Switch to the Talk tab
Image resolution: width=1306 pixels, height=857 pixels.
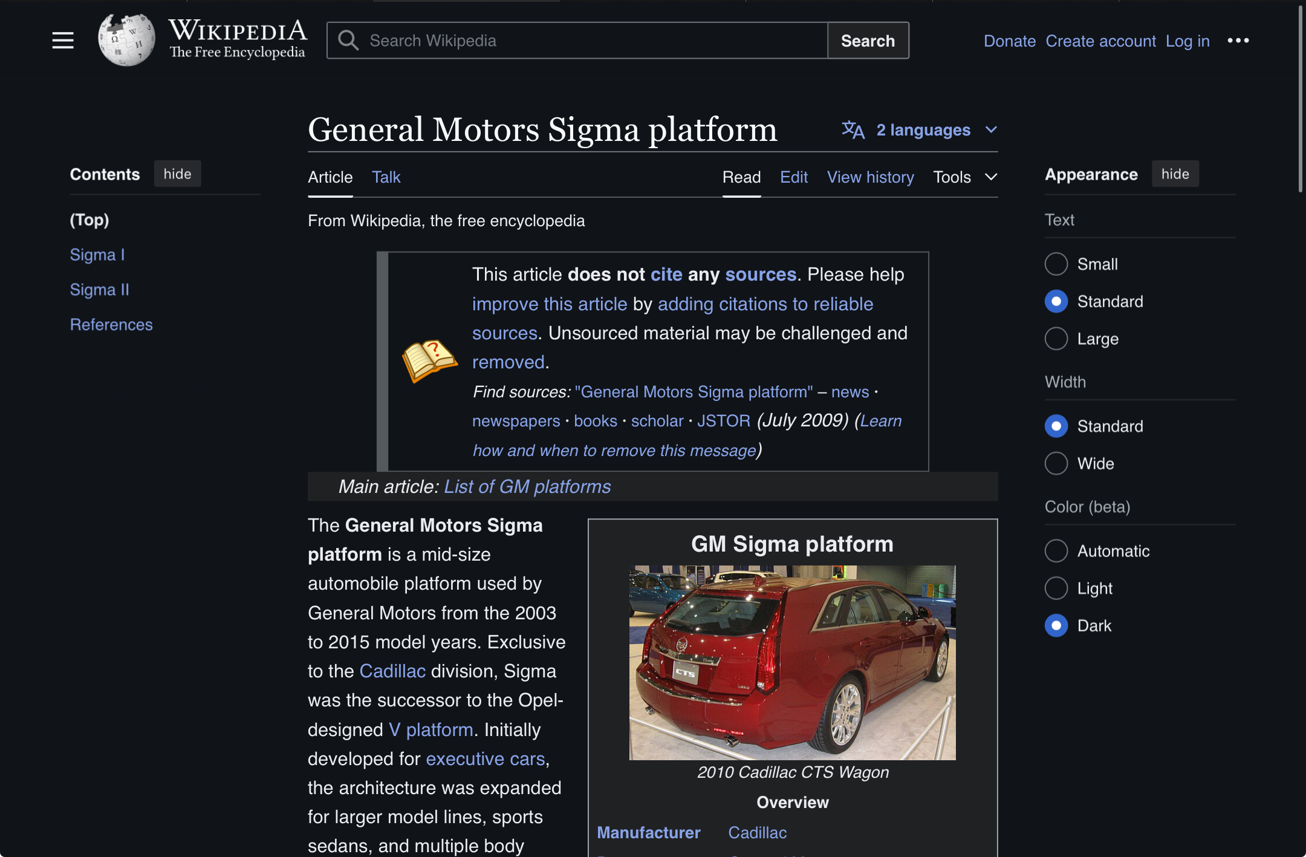tap(386, 177)
